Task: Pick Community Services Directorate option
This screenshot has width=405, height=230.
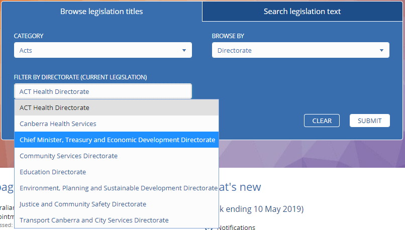Action: click(117, 156)
